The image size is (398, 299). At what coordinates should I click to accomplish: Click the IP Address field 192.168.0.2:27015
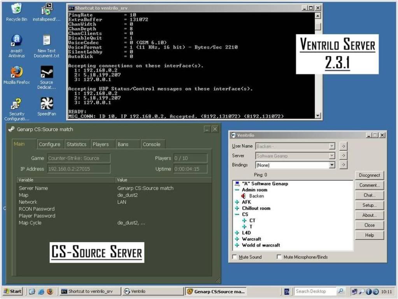79,169
